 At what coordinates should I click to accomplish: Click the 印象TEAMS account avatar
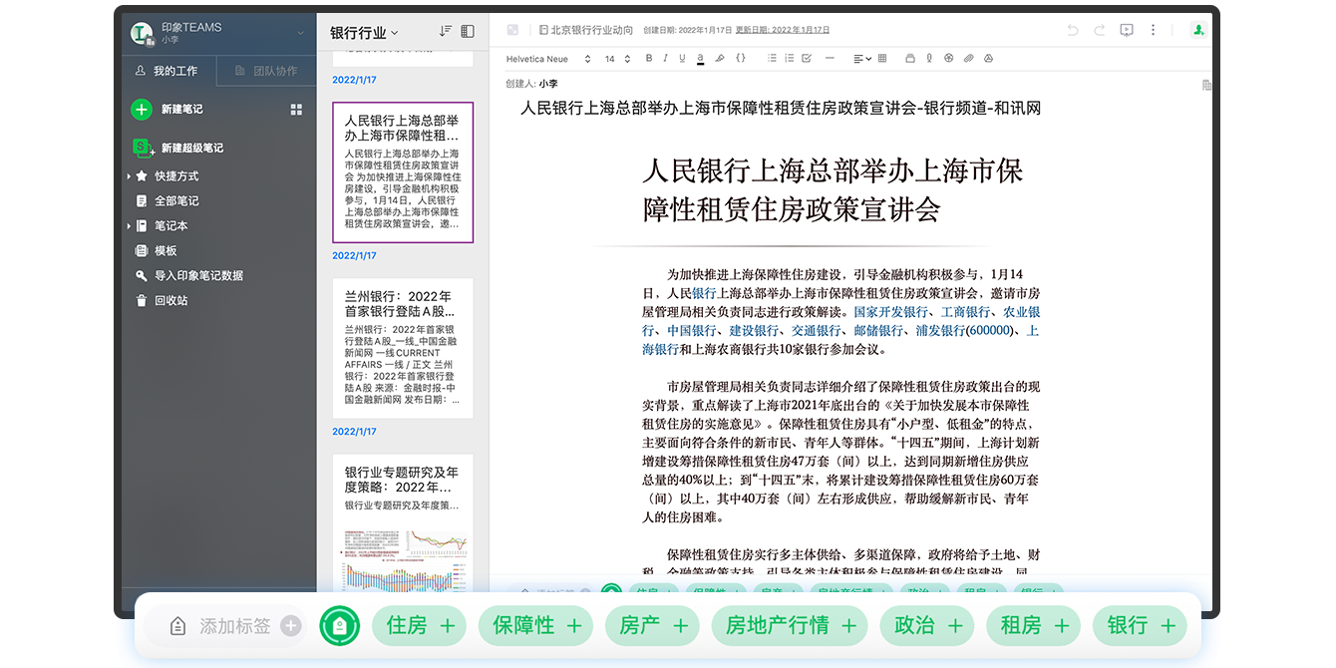(x=142, y=33)
